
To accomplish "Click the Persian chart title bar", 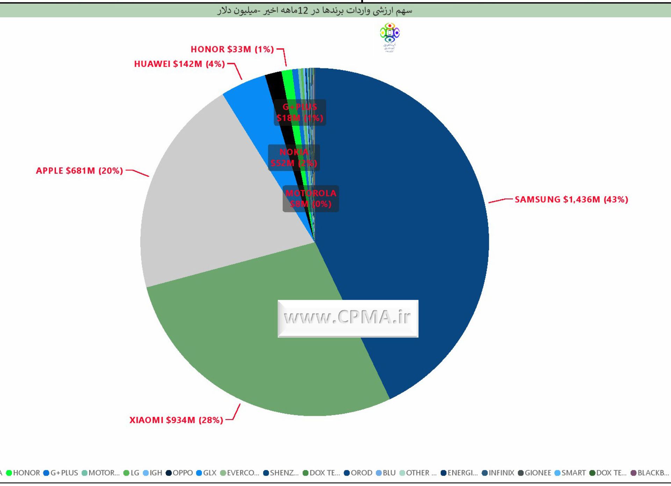I will pyautogui.click(x=315, y=10).
